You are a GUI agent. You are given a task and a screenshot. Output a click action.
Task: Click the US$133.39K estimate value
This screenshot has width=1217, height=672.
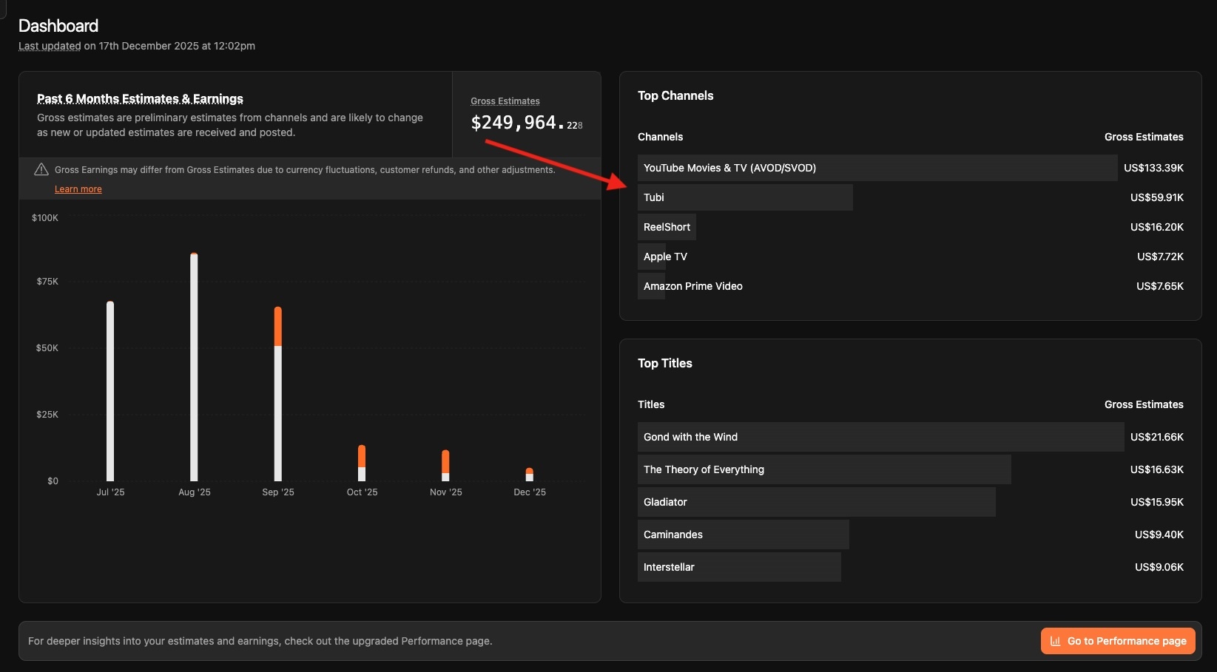point(1153,168)
